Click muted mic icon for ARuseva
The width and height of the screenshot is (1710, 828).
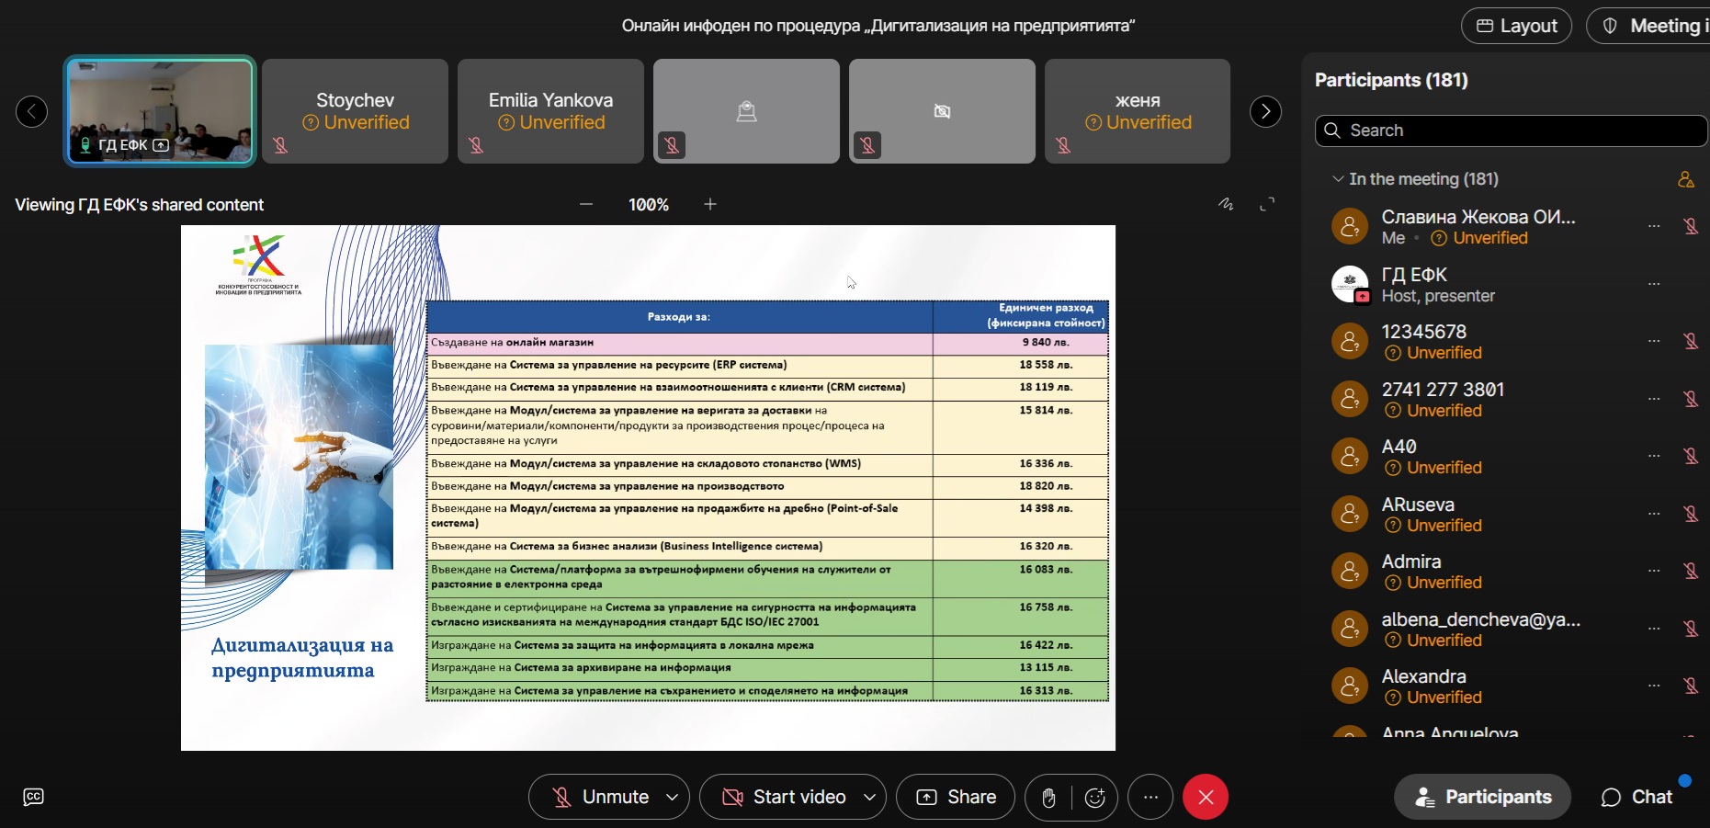tap(1691, 514)
